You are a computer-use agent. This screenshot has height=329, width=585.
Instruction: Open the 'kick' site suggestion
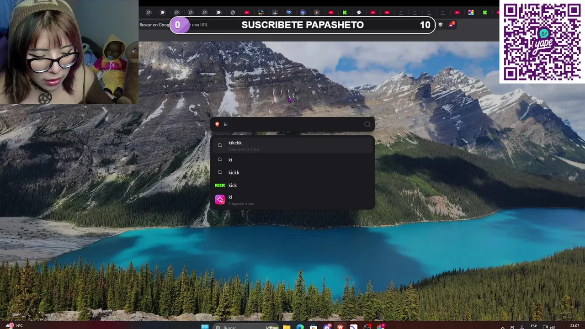click(292, 185)
